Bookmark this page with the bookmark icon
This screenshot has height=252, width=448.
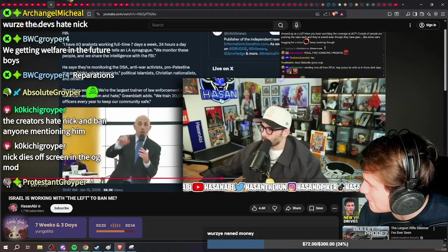(x=89, y=14)
